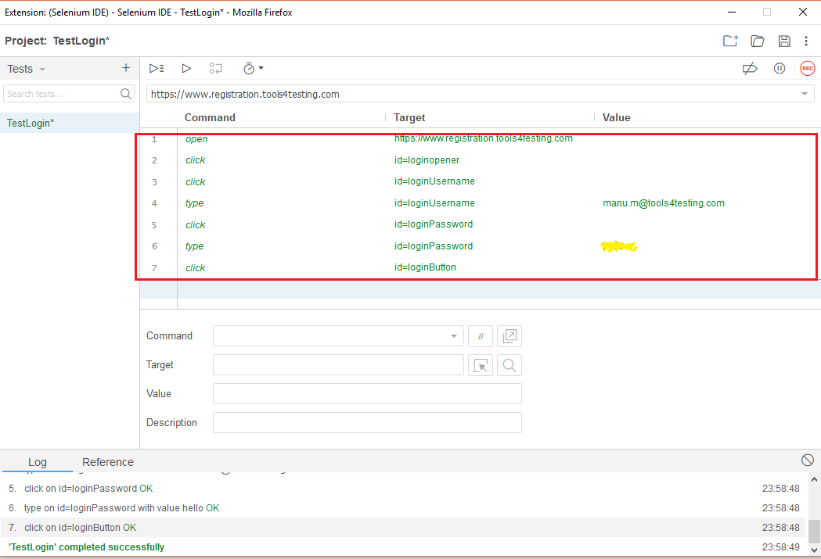The width and height of the screenshot is (821, 559).
Task: Minimize the Firefox window
Action: (x=732, y=12)
